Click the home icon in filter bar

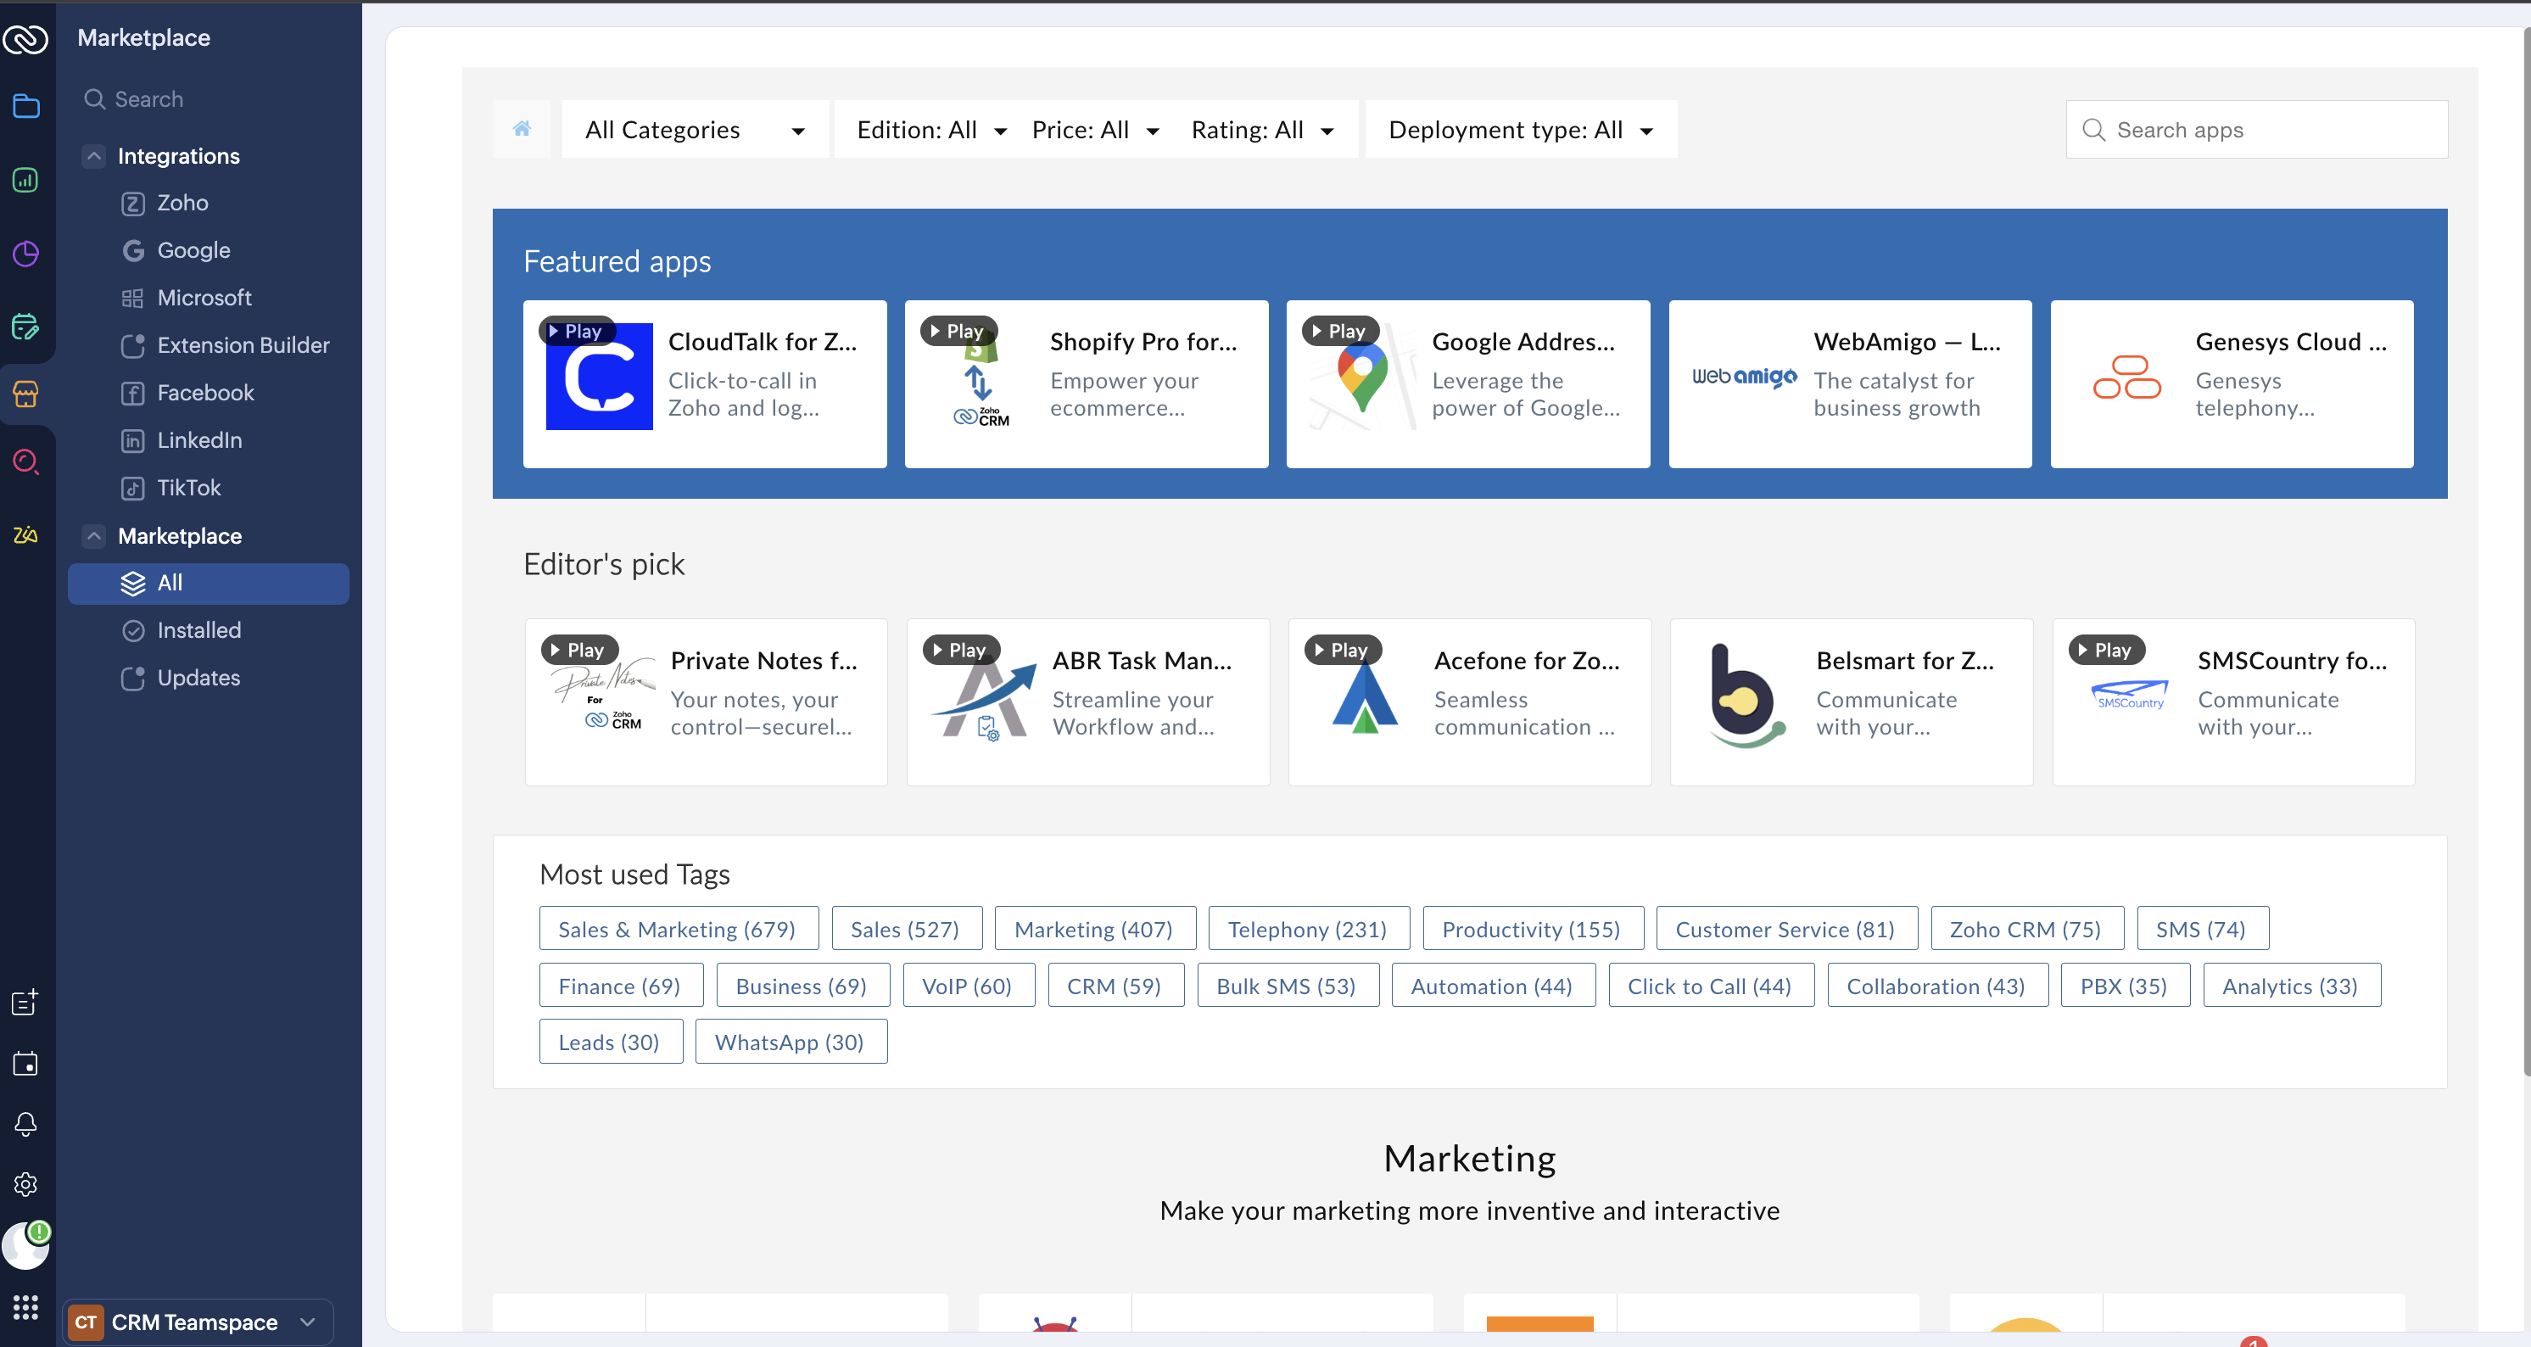pos(522,129)
